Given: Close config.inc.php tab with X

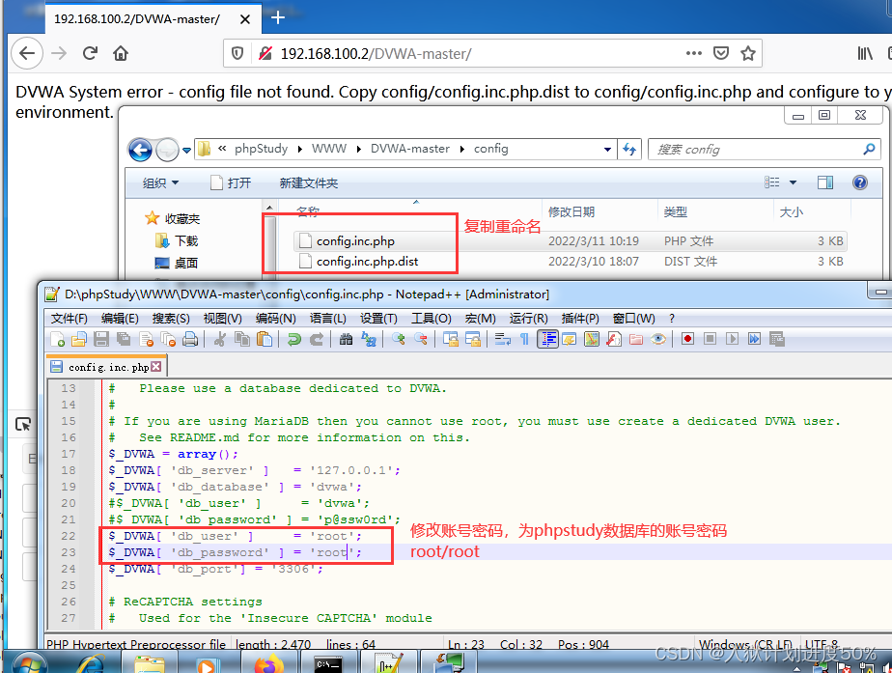Looking at the screenshot, I should (155, 366).
